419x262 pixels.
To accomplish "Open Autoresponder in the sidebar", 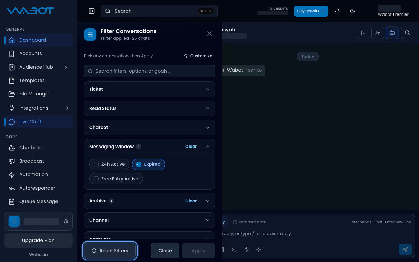I will click(38, 188).
